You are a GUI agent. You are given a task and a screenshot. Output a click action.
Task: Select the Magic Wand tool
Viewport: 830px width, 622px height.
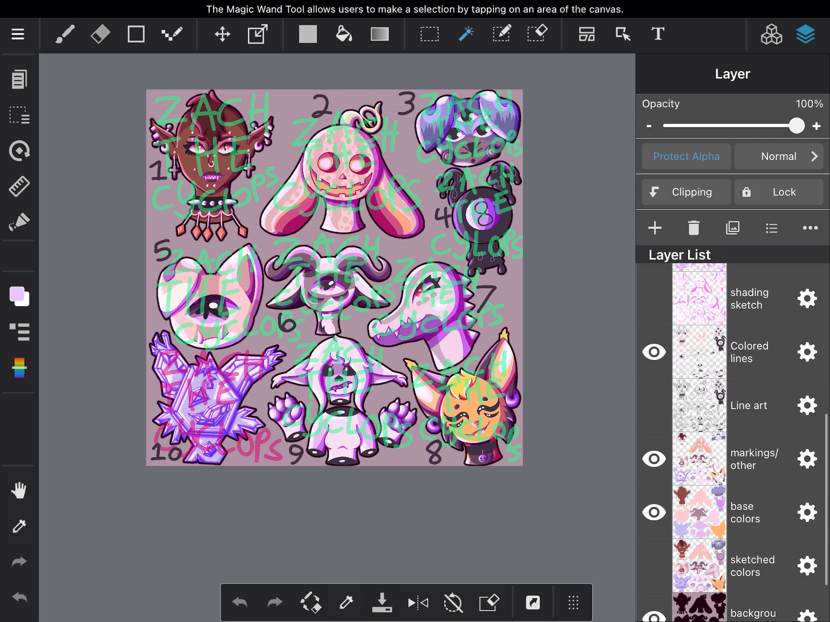(466, 34)
